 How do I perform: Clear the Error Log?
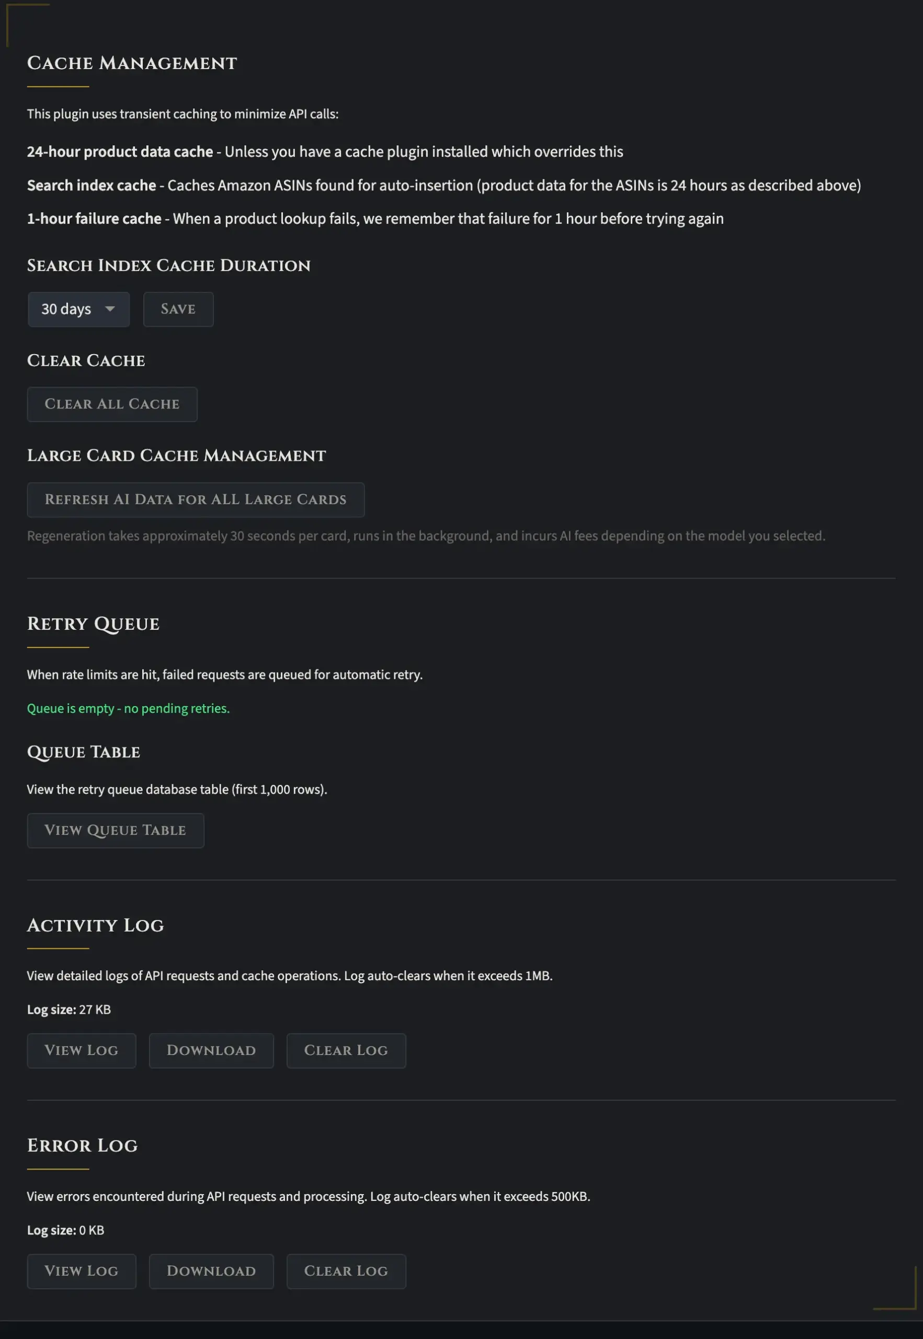pyautogui.click(x=346, y=1272)
